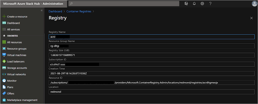Open the Dashboard icon in the sidebar
This screenshot has width=258, height=104.
tap(4, 23)
